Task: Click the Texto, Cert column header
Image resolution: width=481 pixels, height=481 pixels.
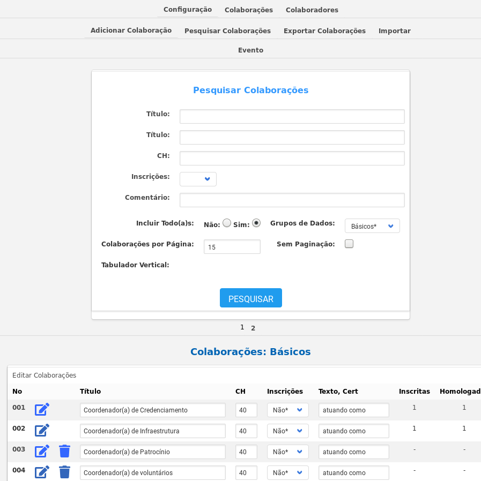Action: click(x=338, y=391)
